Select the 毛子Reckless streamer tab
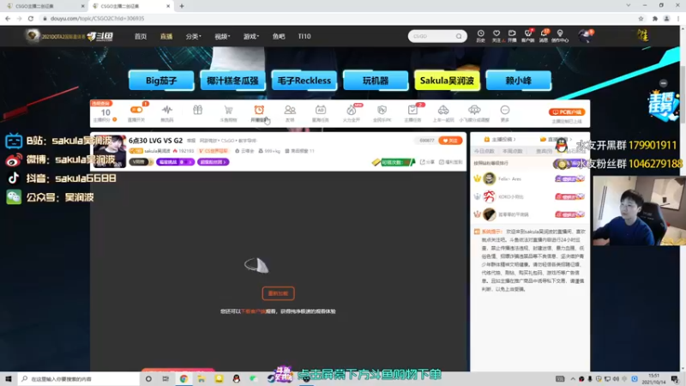This screenshot has height=386, width=686. pyautogui.click(x=304, y=81)
